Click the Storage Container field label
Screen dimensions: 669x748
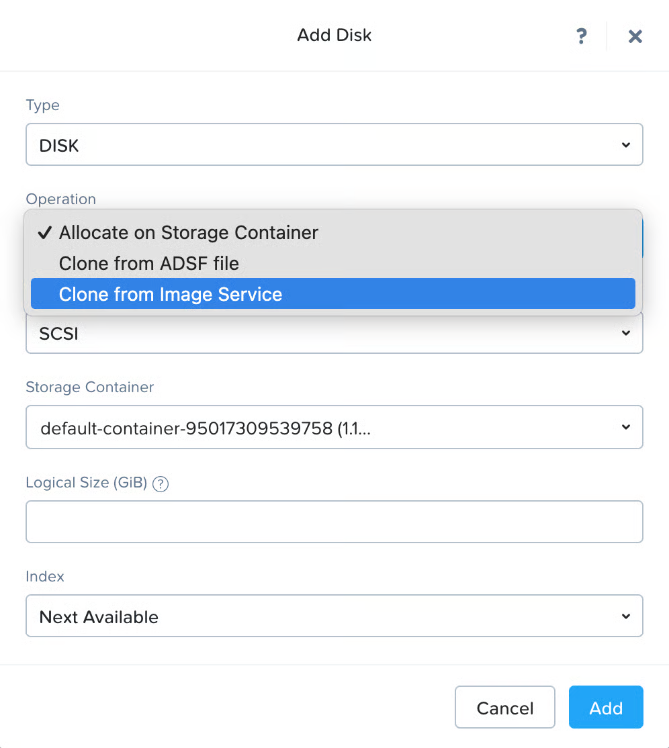(x=89, y=387)
